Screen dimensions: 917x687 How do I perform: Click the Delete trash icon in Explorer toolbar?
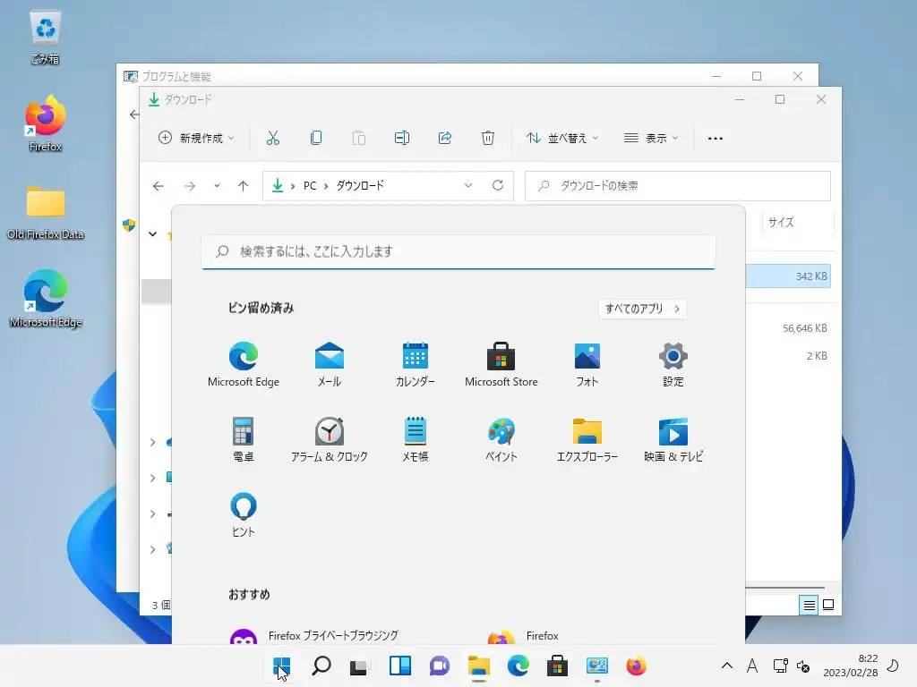tap(488, 138)
